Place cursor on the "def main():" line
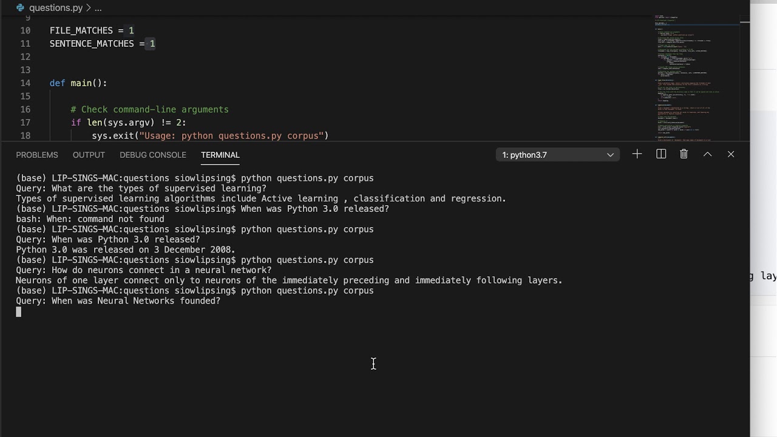The width and height of the screenshot is (777, 437). coord(78,83)
